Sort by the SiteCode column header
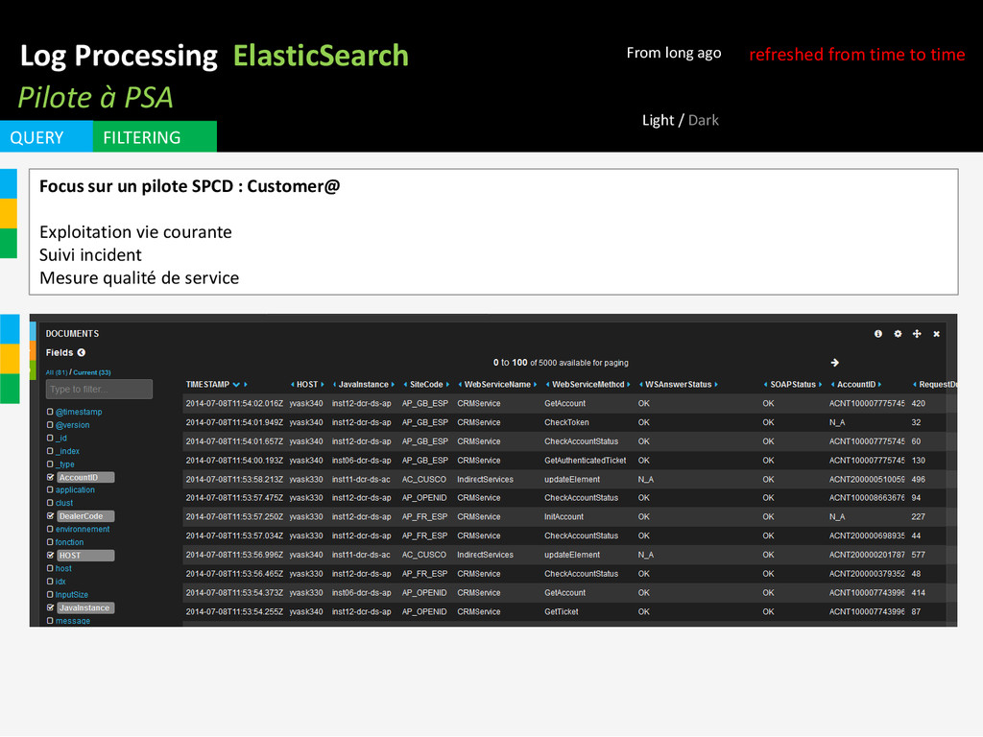The image size is (983, 737). (x=426, y=385)
